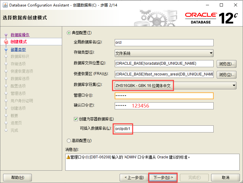Click the warning icon in messages box
This screenshot has width=243, height=183.
68,157
